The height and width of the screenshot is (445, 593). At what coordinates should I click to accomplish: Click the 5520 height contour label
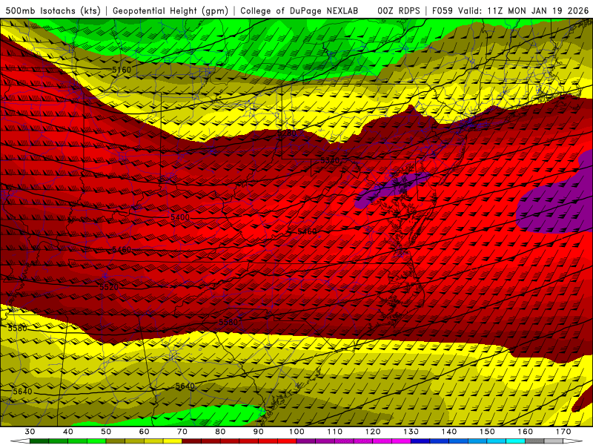[x=109, y=287]
